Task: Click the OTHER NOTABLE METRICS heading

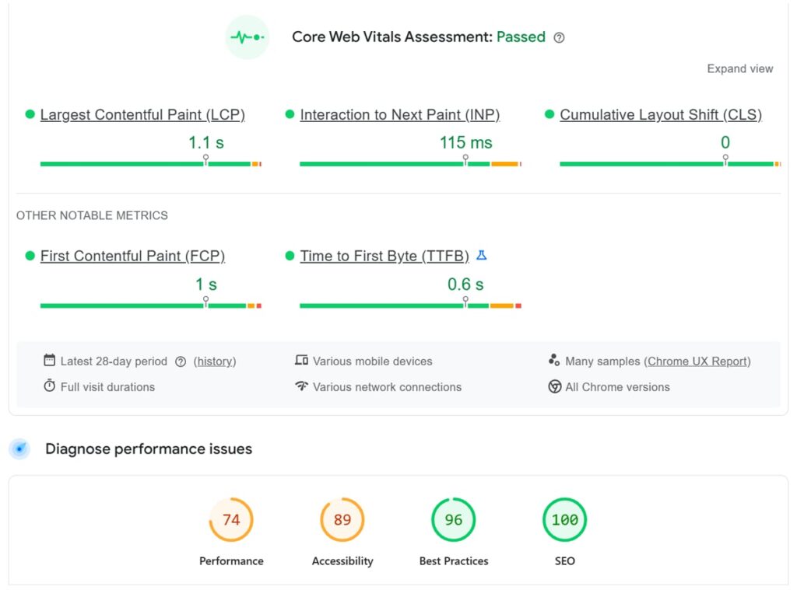Action: [x=92, y=215]
